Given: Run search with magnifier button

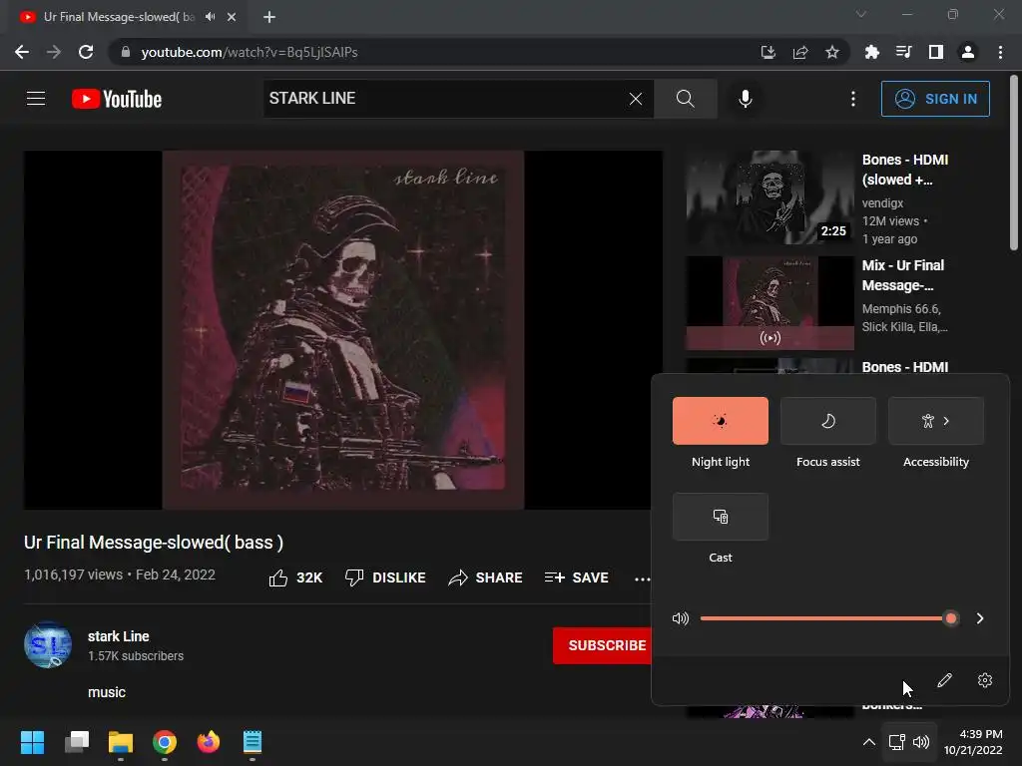Looking at the screenshot, I should click(x=685, y=99).
